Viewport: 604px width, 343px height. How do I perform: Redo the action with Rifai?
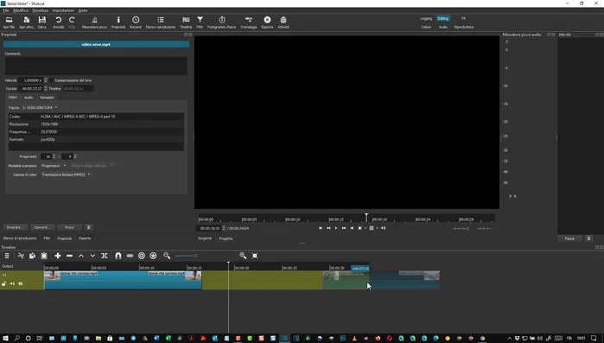[72, 22]
